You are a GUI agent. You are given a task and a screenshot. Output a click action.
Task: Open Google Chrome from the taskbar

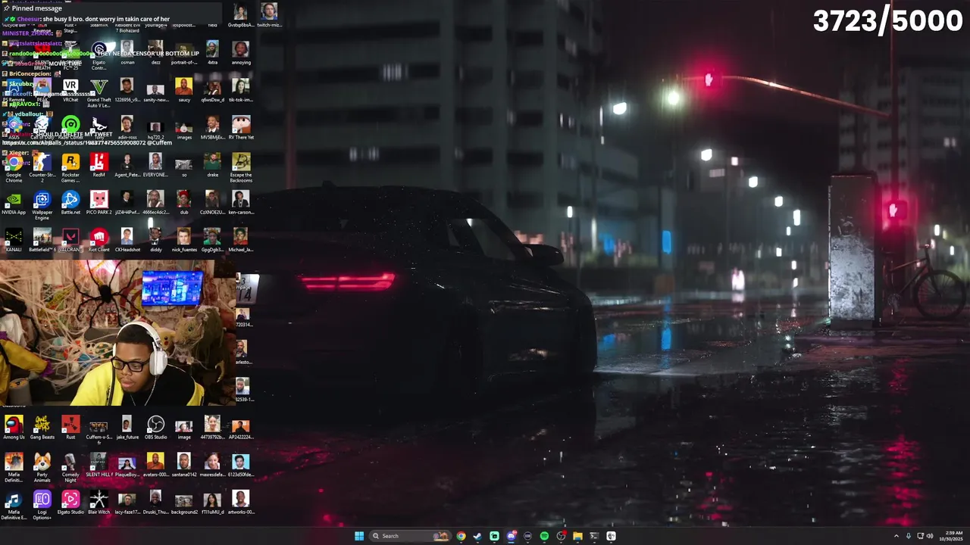(x=461, y=536)
